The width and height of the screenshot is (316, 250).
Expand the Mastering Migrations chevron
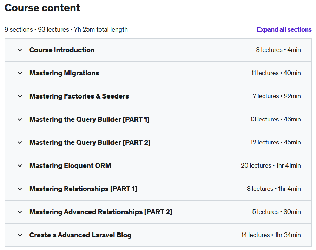20,73
